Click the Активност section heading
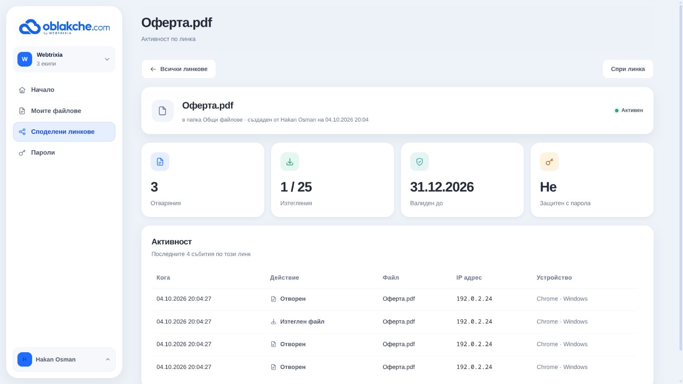This screenshot has width=683, height=384. (172, 242)
